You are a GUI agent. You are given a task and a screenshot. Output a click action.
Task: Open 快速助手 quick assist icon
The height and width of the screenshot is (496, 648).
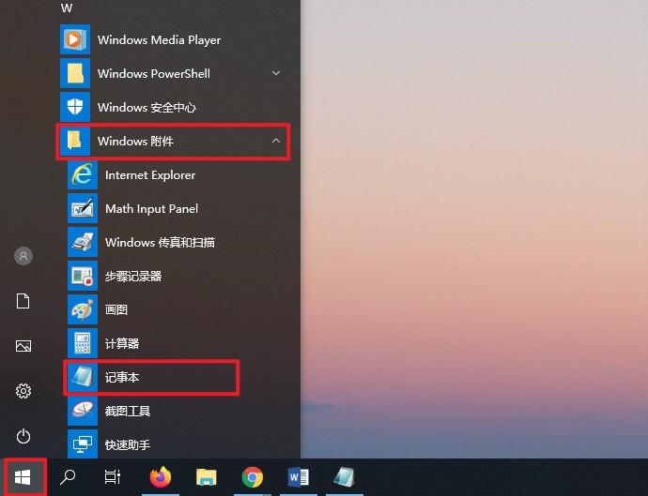(83, 444)
